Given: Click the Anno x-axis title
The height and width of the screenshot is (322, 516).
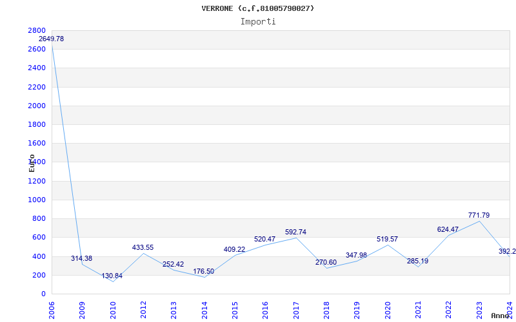Looking at the screenshot, I should [x=501, y=316].
